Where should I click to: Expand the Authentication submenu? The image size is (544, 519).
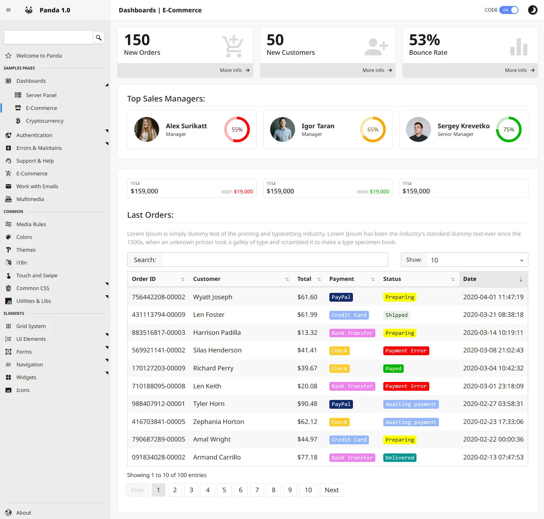[107, 131]
